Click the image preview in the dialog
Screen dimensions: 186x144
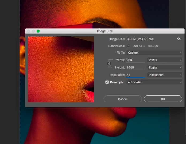pyautogui.click(x=61, y=69)
